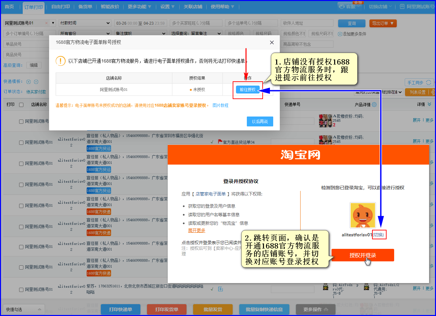Click the 收件人地址 input field
This screenshot has width=436, height=316.
307,23
